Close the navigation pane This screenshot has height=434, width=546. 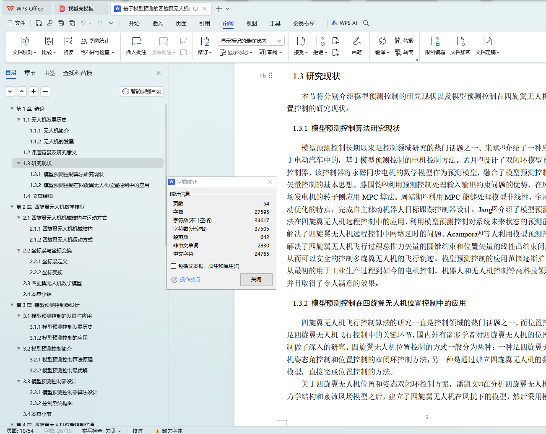159,73
